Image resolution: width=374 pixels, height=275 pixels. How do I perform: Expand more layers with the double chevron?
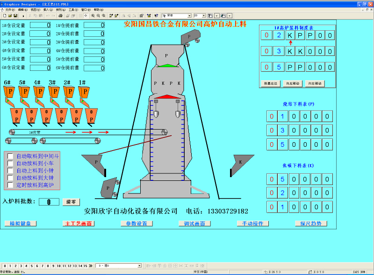point(91,266)
